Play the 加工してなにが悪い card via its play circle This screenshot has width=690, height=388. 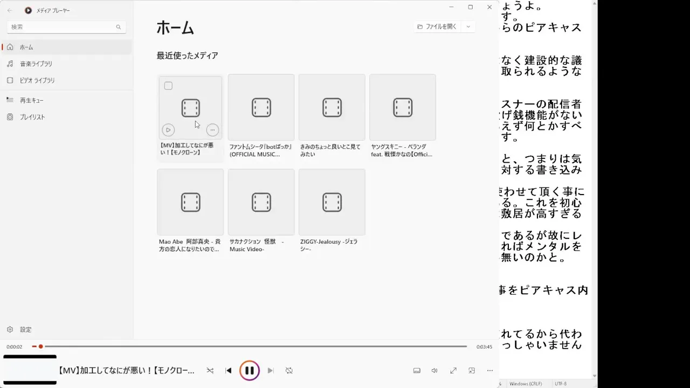pos(168,130)
